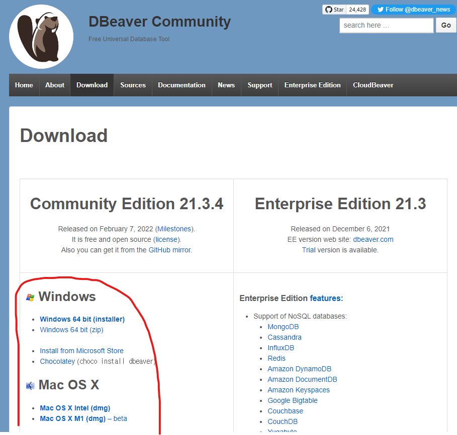
Task: Open the license link
Action: [x=166, y=239]
